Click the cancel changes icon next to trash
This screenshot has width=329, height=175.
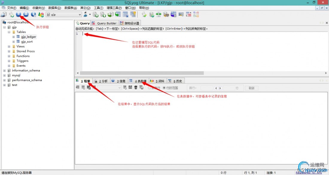pos(141,87)
